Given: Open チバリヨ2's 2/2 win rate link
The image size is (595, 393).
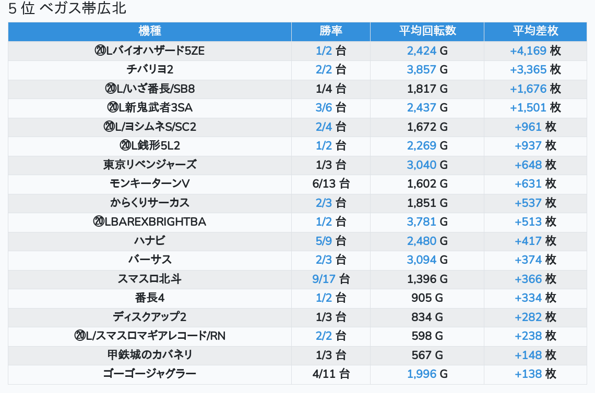Looking at the screenshot, I should click(x=324, y=70).
